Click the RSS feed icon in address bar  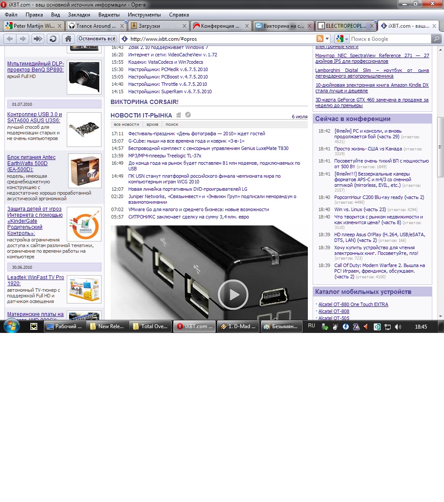pyautogui.click(x=320, y=39)
